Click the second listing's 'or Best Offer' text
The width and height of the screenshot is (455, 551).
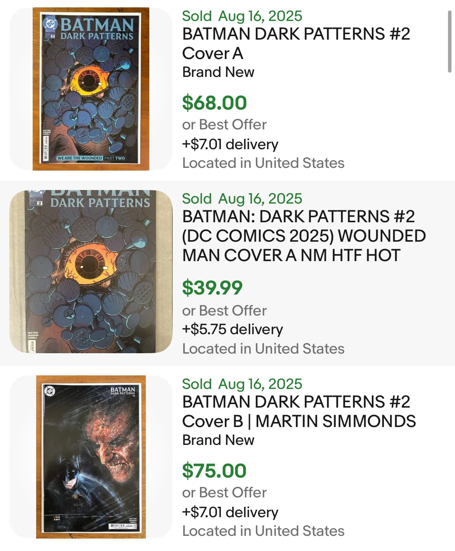[224, 311]
